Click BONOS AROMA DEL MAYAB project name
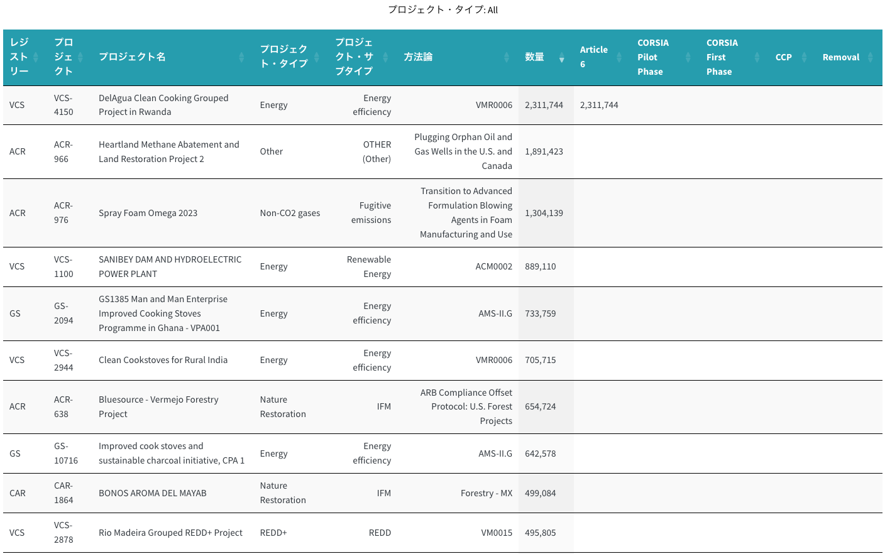The width and height of the screenshot is (885, 554). (x=152, y=493)
